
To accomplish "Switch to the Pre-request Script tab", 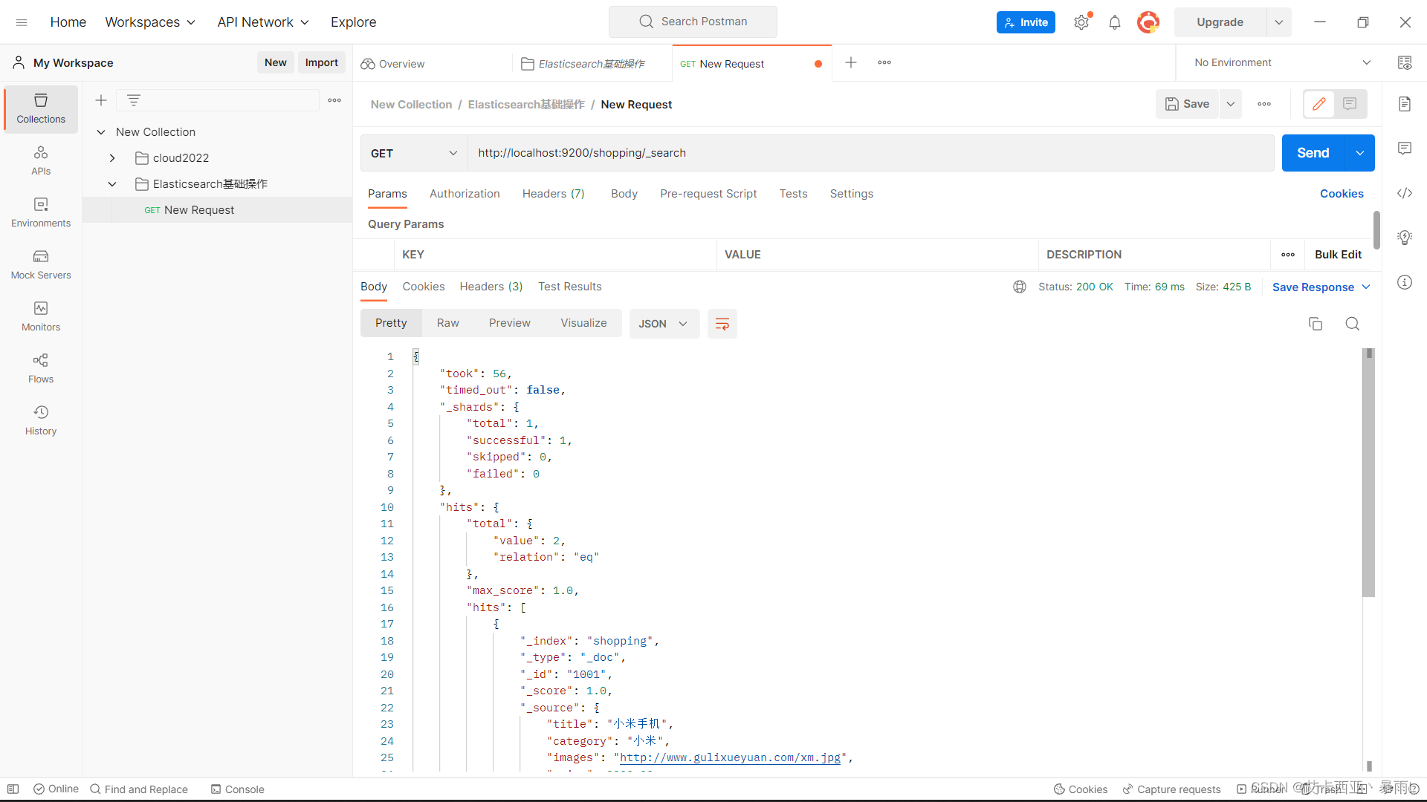I will coord(708,193).
